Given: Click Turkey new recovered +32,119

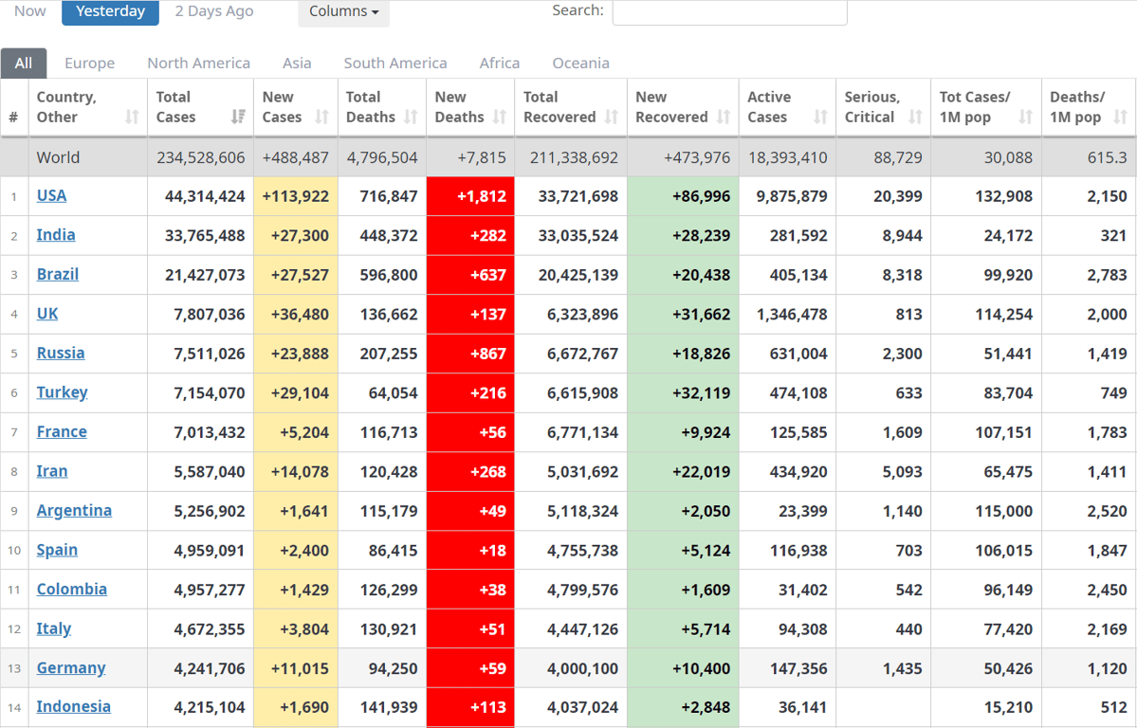Looking at the screenshot, I should [x=683, y=393].
